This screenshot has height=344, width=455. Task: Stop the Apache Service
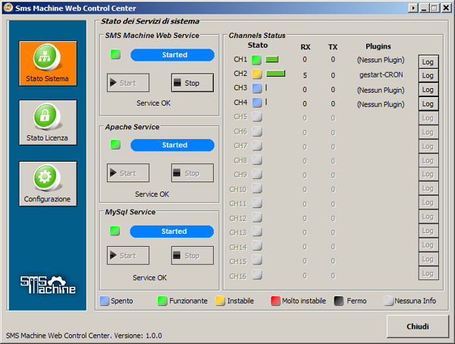pyautogui.click(x=193, y=173)
